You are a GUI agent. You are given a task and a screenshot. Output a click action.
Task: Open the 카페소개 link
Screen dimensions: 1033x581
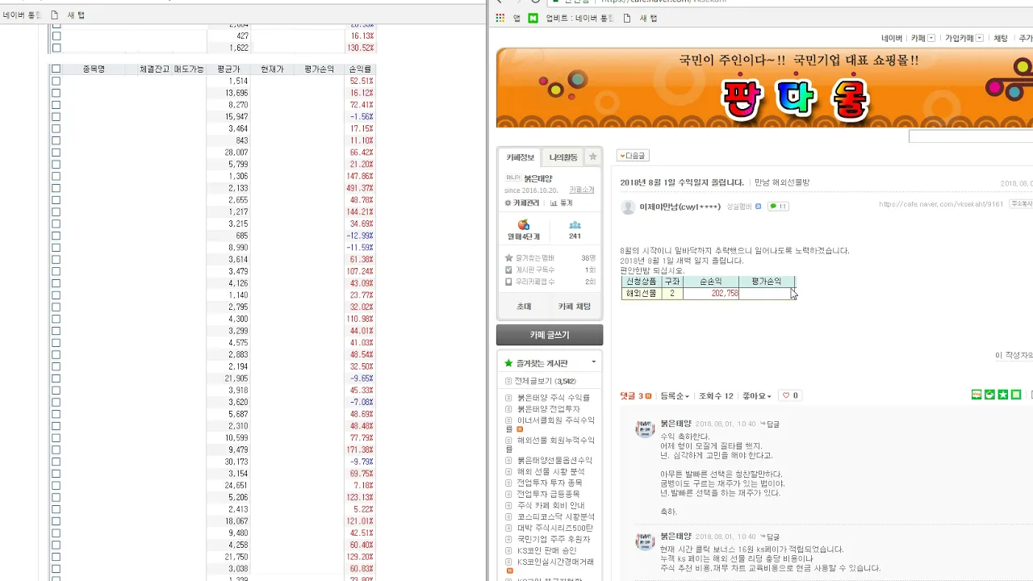pos(582,190)
